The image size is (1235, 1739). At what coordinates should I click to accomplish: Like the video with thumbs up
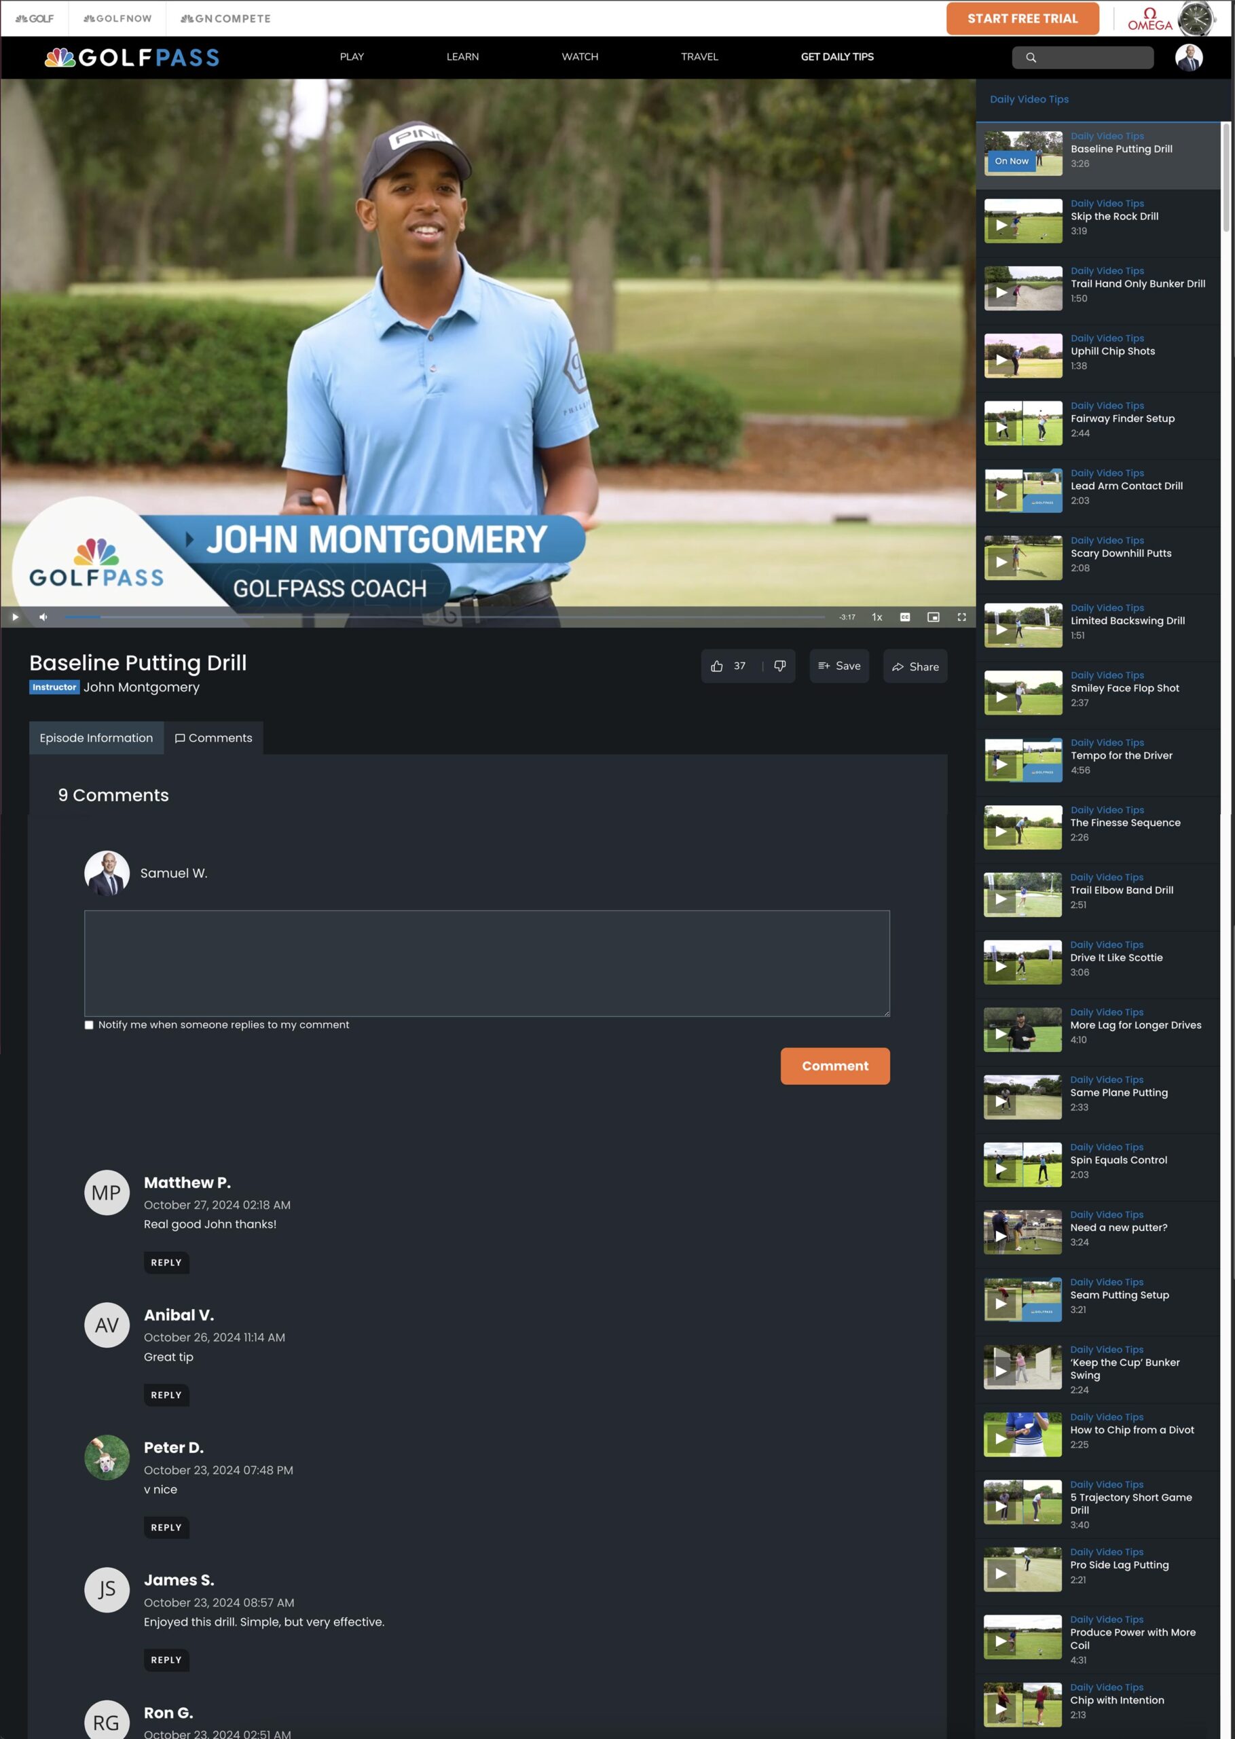click(x=717, y=666)
